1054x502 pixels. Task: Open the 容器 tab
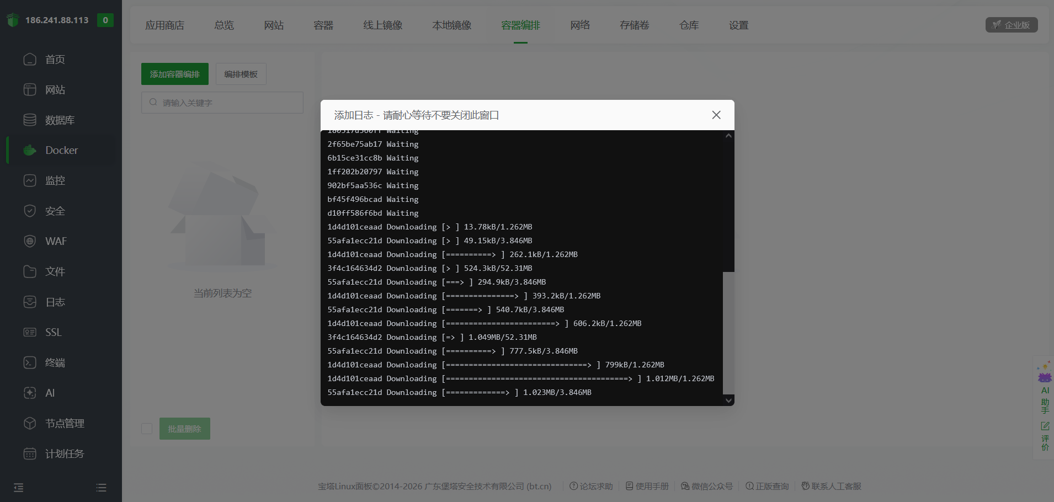coord(323,25)
